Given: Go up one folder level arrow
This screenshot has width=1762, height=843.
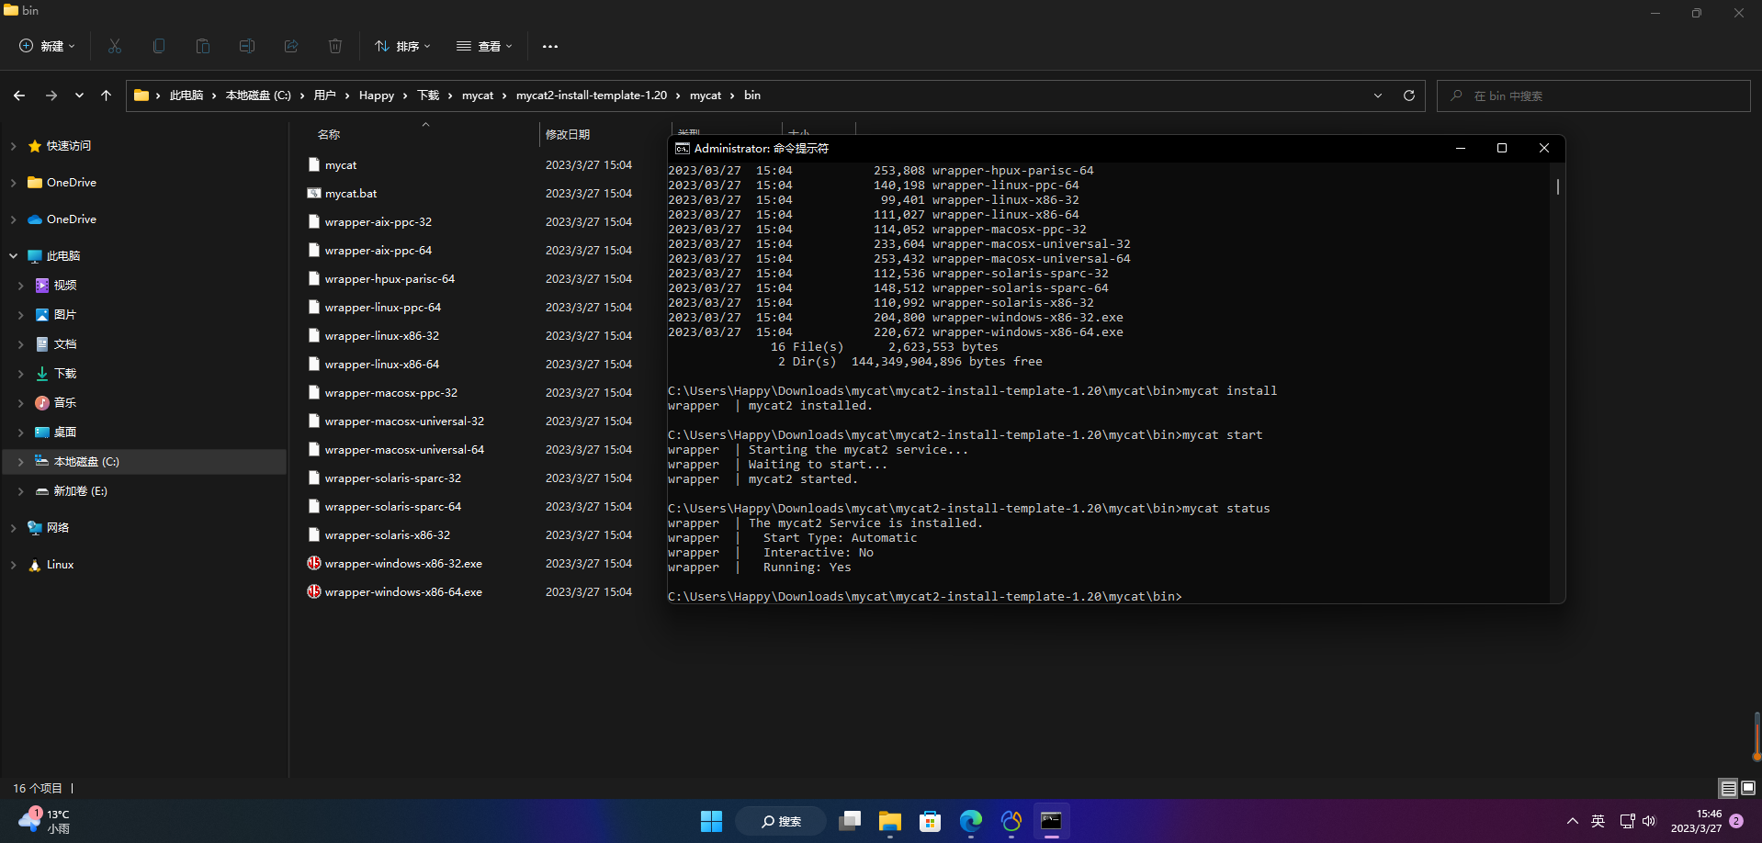Looking at the screenshot, I should 107,96.
